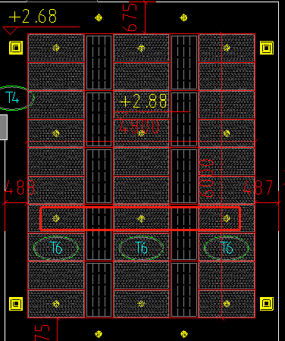285x341 pixels.
Task: Select the 4800 dimension text
Action: (139, 127)
